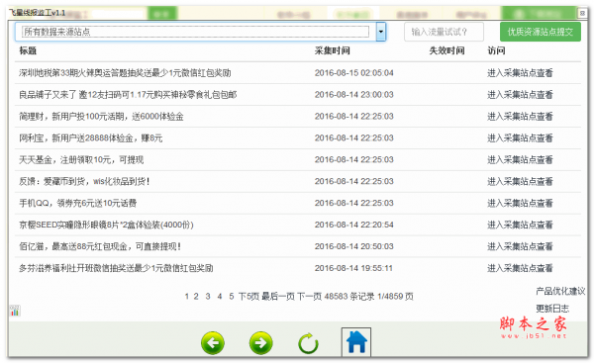Select title 良品铺子又来了 邀12友扫码
The image size is (594, 363).
tap(128, 94)
